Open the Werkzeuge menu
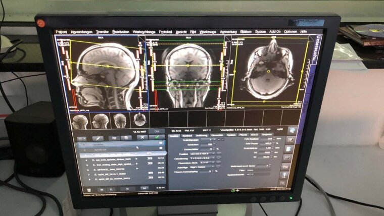Screen dimensions: 384x216 click(208, 32)
